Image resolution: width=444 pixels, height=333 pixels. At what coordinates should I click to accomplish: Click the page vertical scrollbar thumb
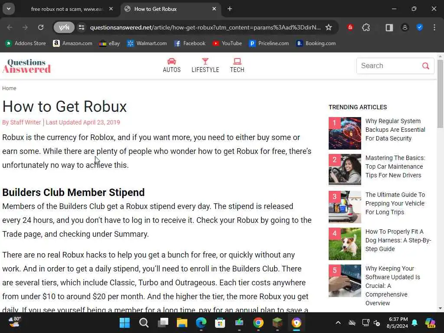pos(440,94)
